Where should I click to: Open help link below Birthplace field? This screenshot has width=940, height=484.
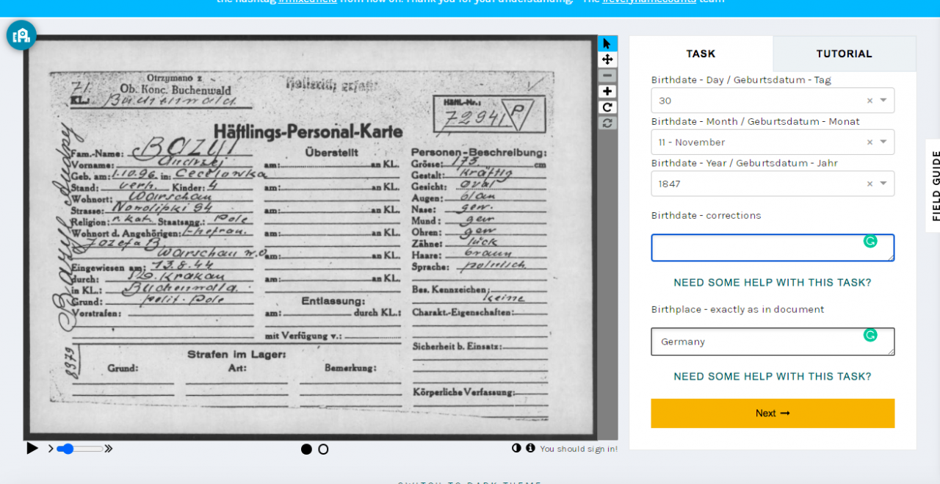point(773,377)
